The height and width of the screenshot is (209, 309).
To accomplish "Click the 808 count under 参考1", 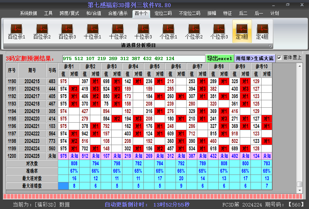I will [74, 164].
